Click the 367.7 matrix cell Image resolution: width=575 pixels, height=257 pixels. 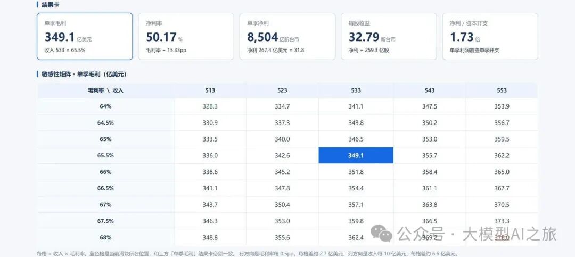point(502,188)
